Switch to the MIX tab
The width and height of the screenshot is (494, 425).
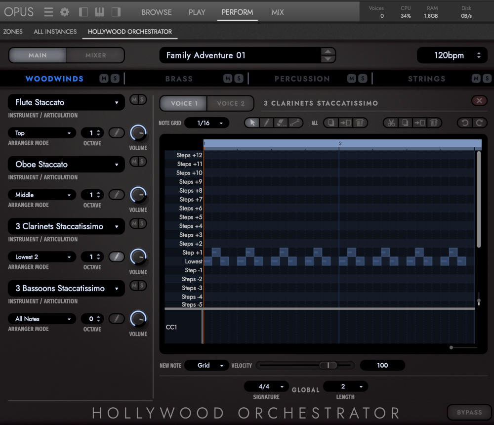coord(277,12)
